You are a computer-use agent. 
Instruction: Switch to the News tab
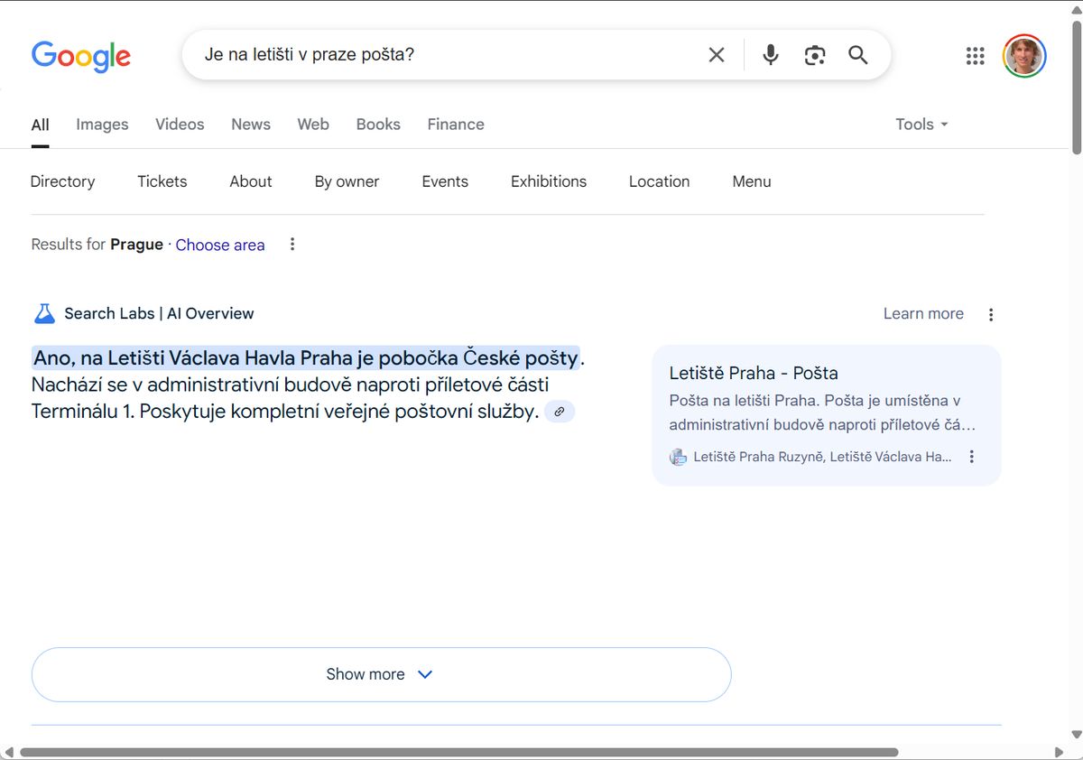251,125
